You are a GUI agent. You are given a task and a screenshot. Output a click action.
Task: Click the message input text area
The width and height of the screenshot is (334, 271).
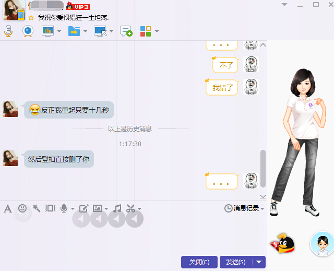click(x=133, y=234)
